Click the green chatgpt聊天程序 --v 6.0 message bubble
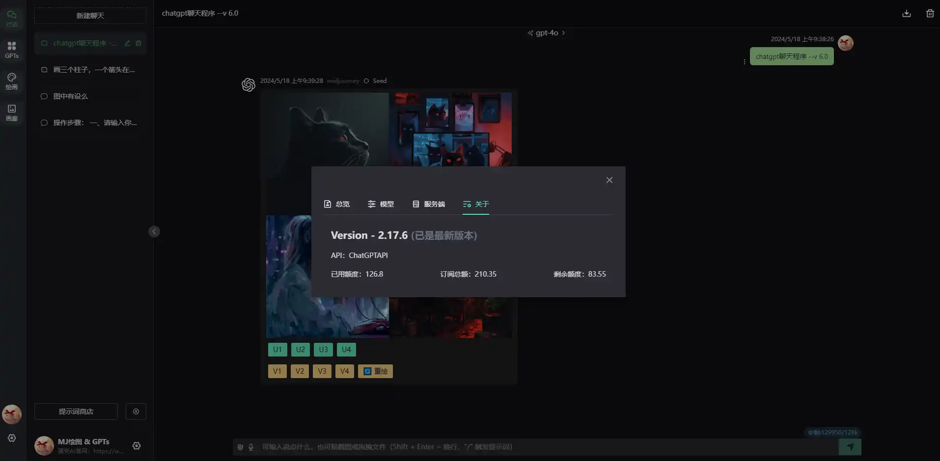The image size is (940, 461). coord(792,56)
